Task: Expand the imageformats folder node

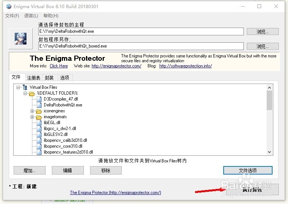Action: [x=32, y=117]
